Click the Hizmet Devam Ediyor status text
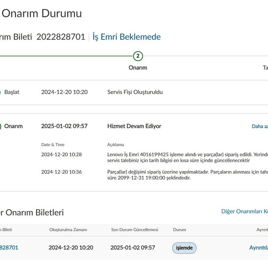This screenshot has height=268, width=268. point(134,126)
